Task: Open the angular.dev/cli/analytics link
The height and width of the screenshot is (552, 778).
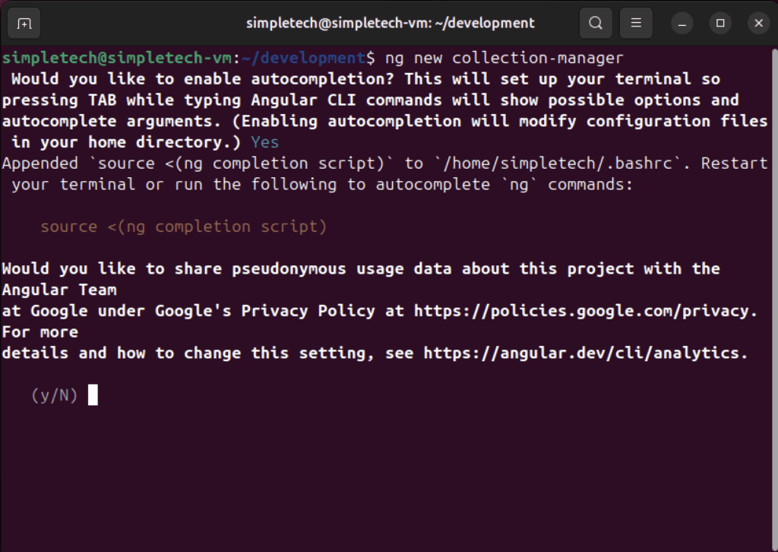Action: [585, 353]
